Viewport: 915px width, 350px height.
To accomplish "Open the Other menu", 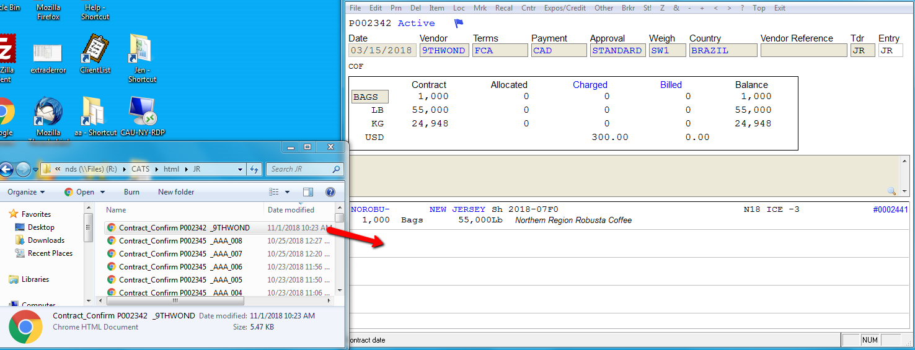I will (x=604, y=8).
